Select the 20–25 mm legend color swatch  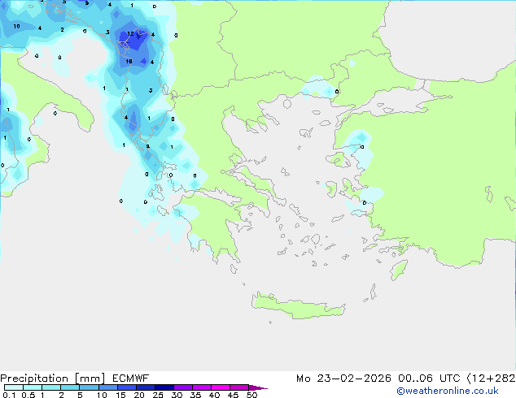pyautogui.click(x=145, y=387)
